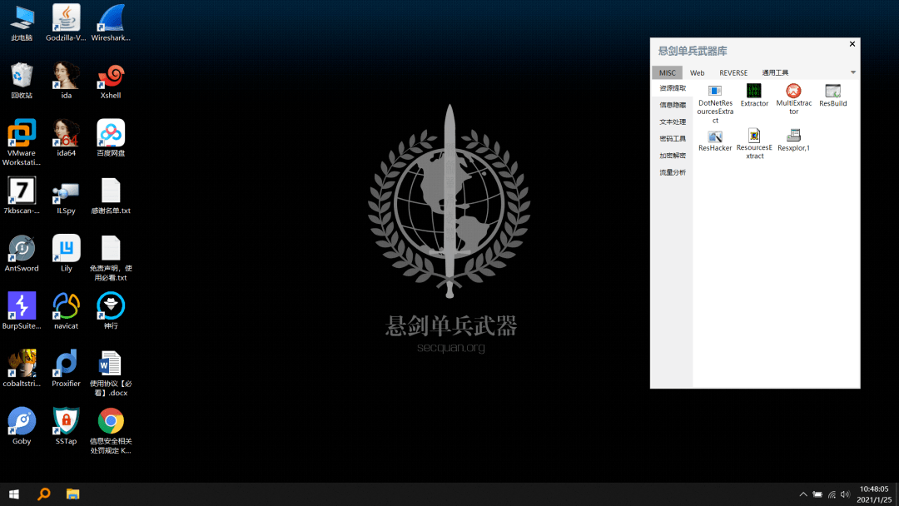Open the taskbar search icon
The image size is (899, 506).
pyautogui.click(x=43, y=494)
